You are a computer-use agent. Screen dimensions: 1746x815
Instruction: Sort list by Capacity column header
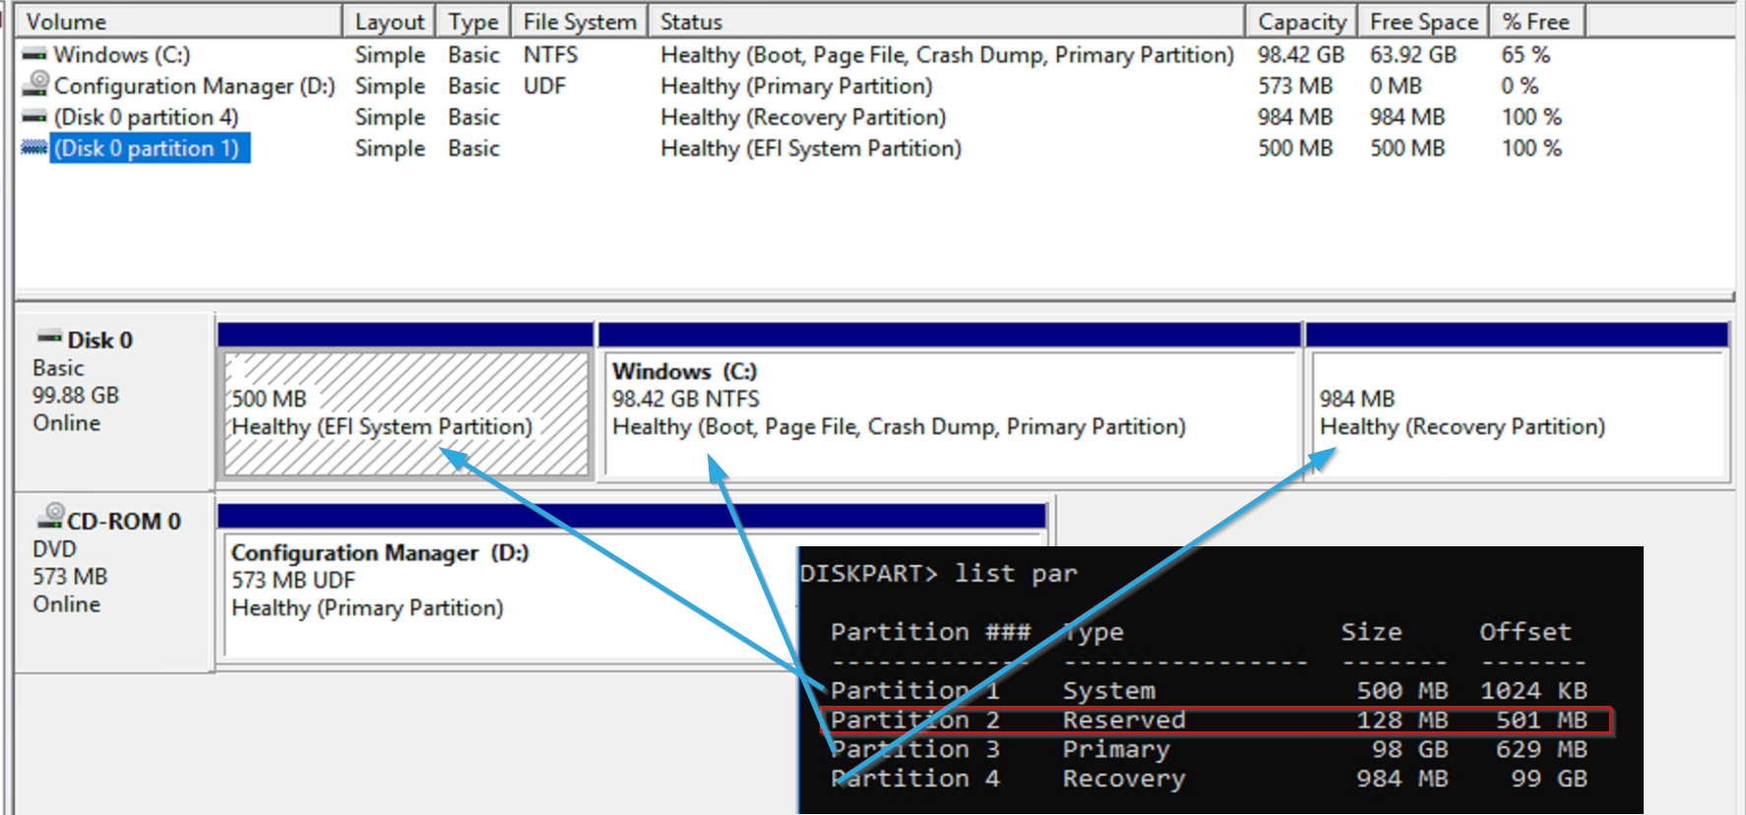[1301, 21]
